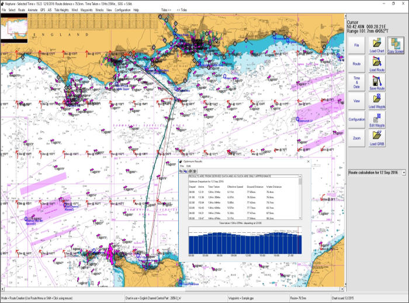Open the Animate menu

tap(32, 10)
